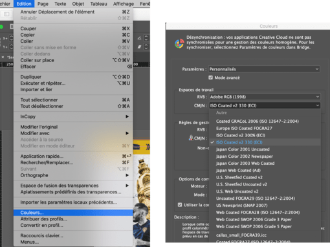Open the Texte menu
The image size is (330, 247).
point(60,4)
